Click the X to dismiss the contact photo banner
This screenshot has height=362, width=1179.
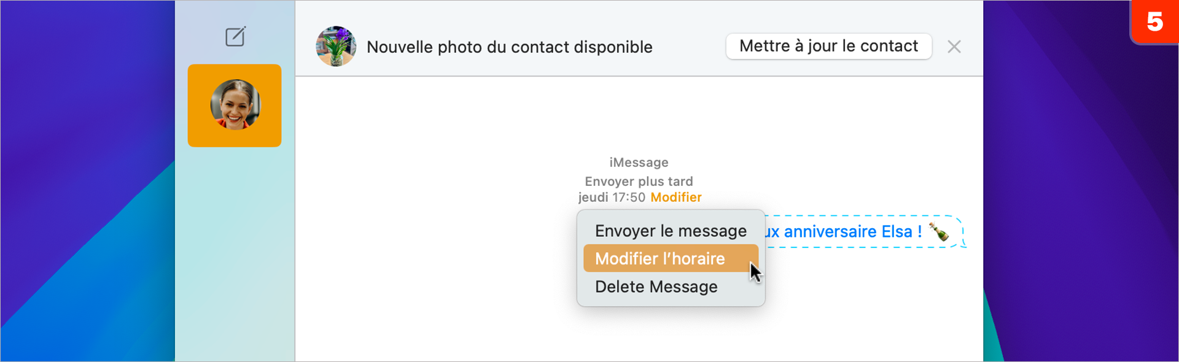(954, 47)
